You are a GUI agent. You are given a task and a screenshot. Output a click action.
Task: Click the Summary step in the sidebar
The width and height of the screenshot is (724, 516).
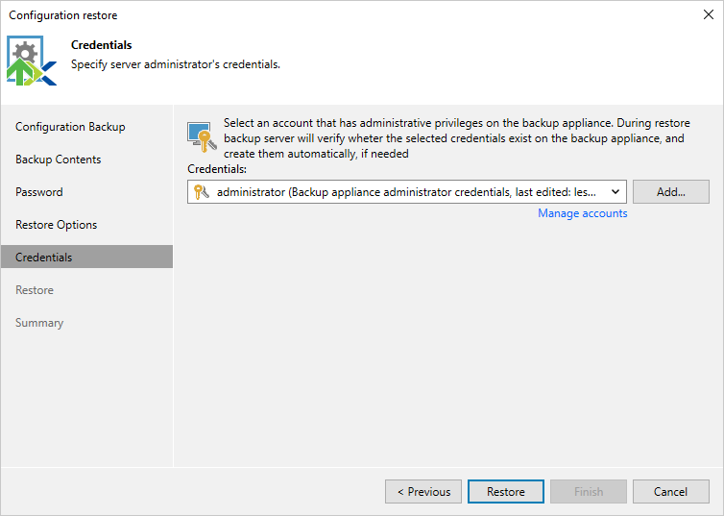(39, 323)
